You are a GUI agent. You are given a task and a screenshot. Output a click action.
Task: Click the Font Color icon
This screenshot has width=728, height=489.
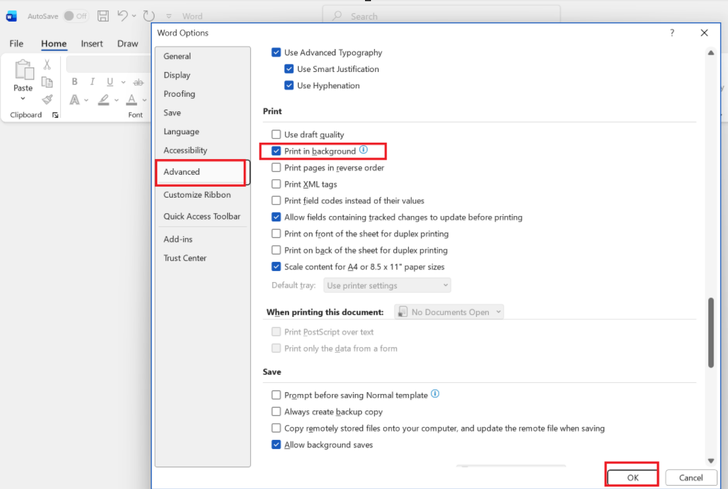(132, 100)
